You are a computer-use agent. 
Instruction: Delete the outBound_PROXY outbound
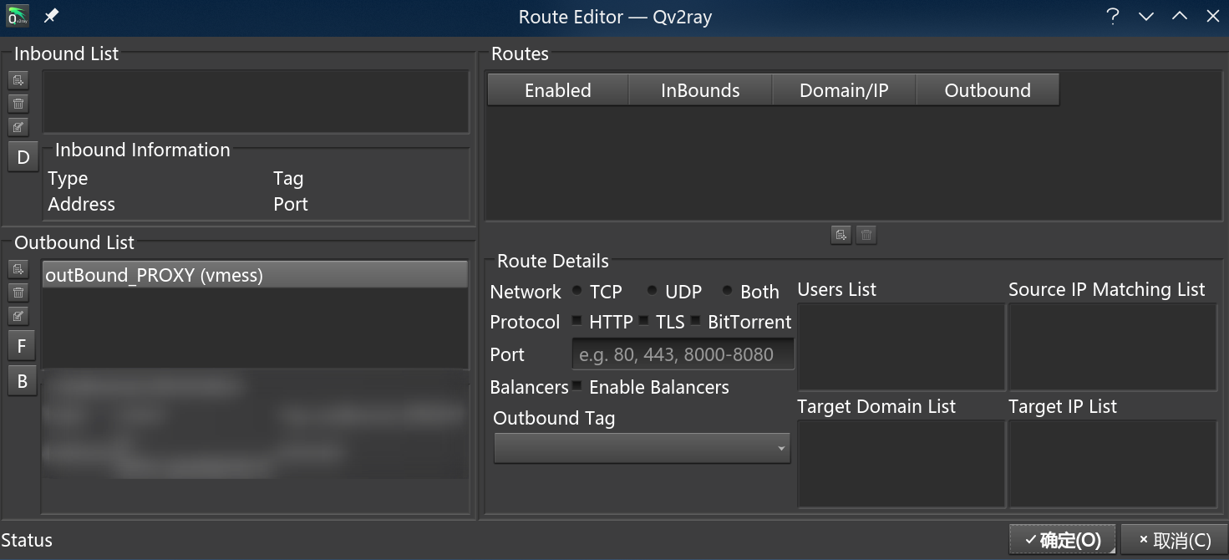18,292
